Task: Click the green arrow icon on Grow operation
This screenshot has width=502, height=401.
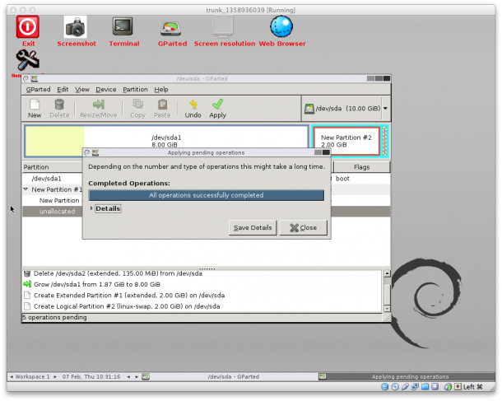Action: click(x=27, y=284)
